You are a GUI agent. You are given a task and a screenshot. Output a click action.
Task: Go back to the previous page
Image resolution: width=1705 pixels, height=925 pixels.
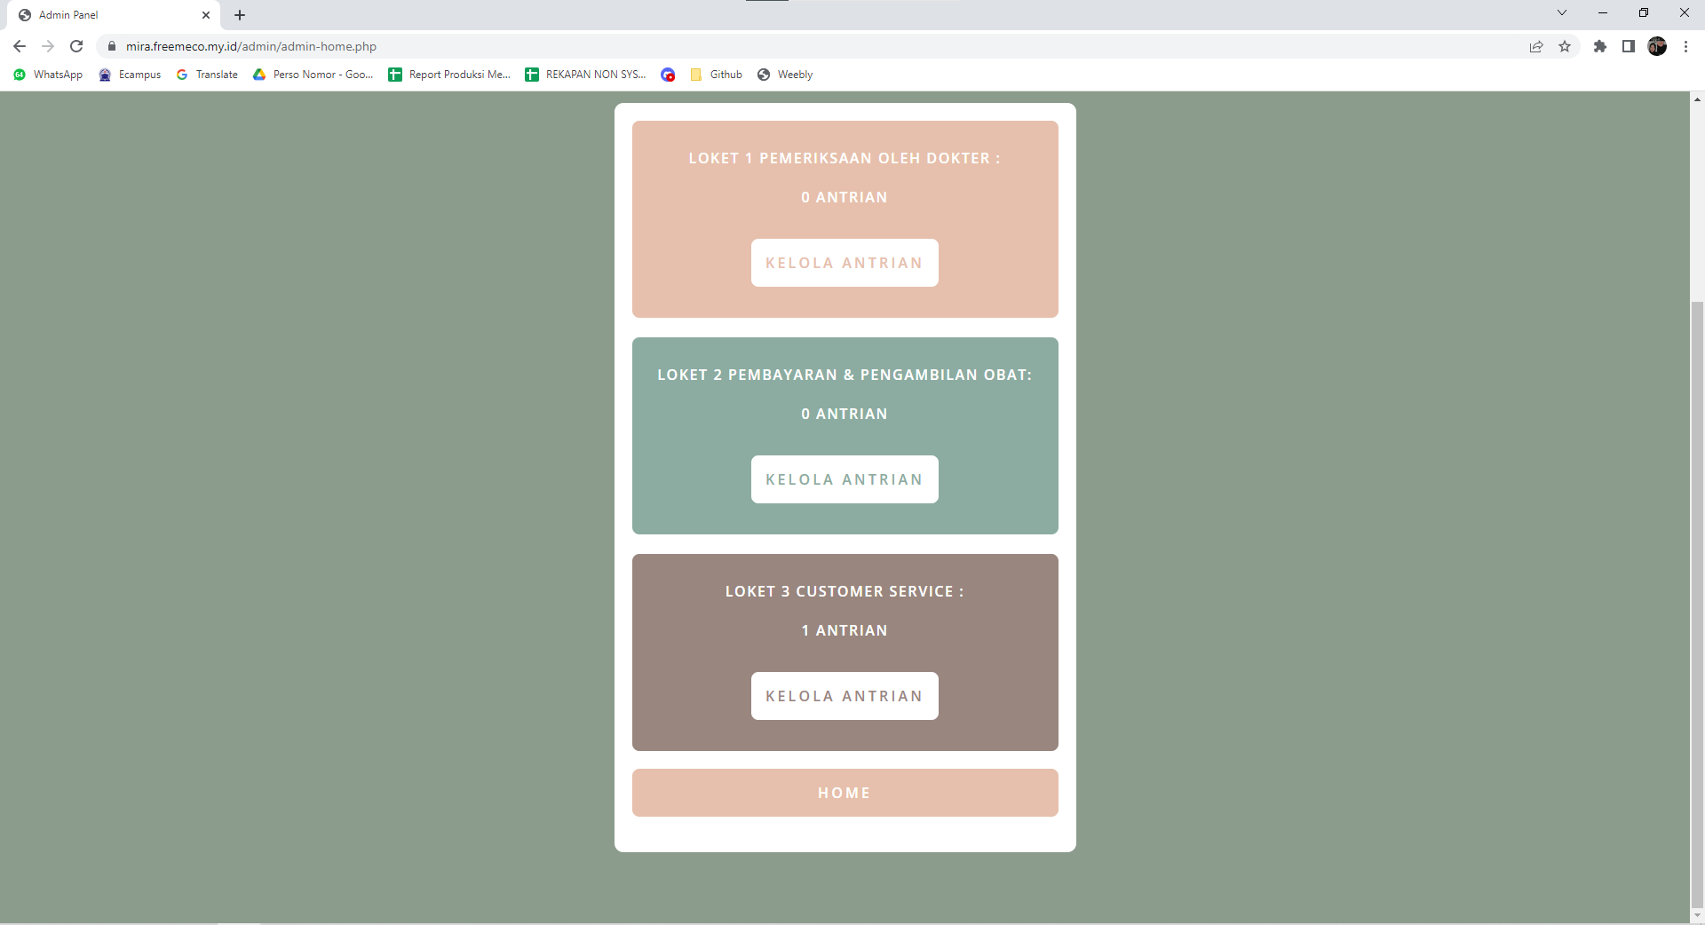(20, 46)
